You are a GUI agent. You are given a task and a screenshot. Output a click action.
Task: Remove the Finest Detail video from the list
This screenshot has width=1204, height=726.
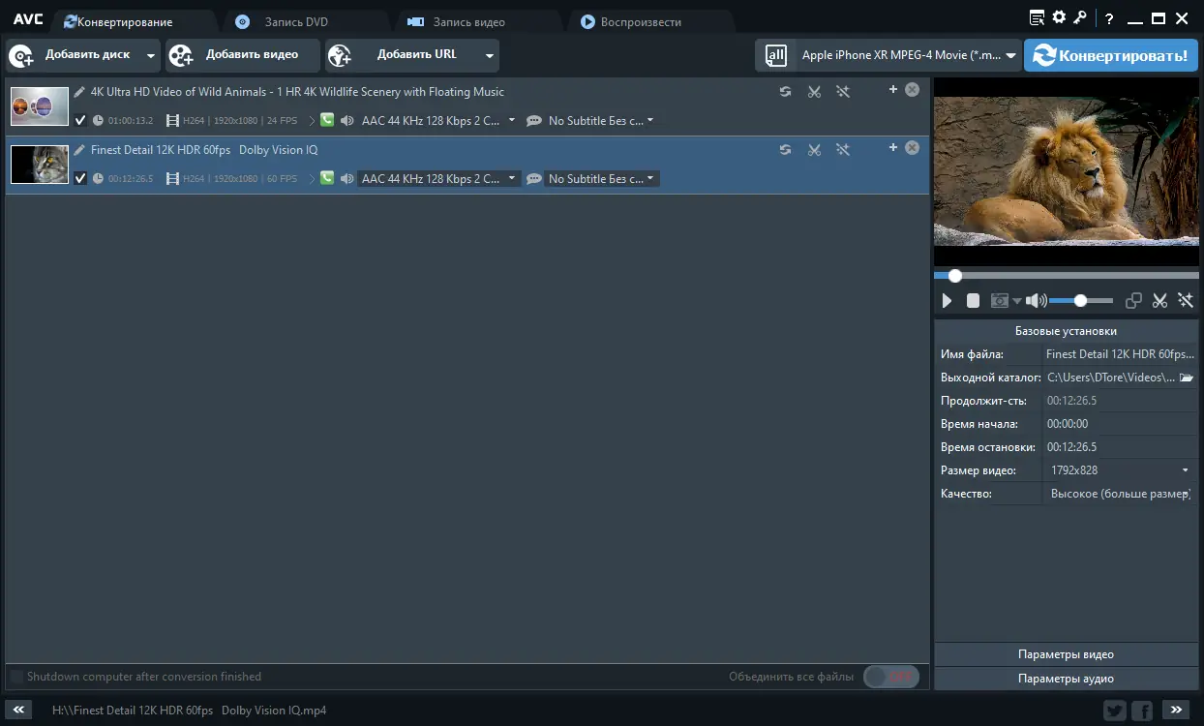912,148
